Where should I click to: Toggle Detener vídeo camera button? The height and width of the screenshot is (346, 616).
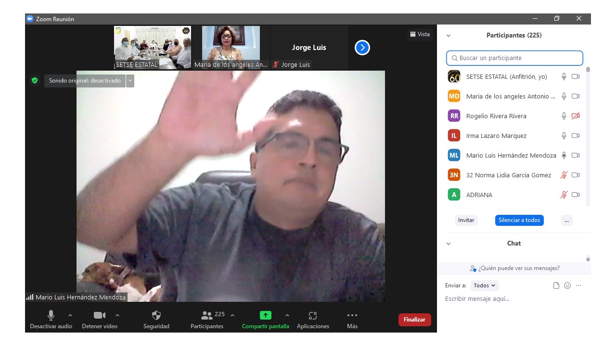(x=100, y=319)
